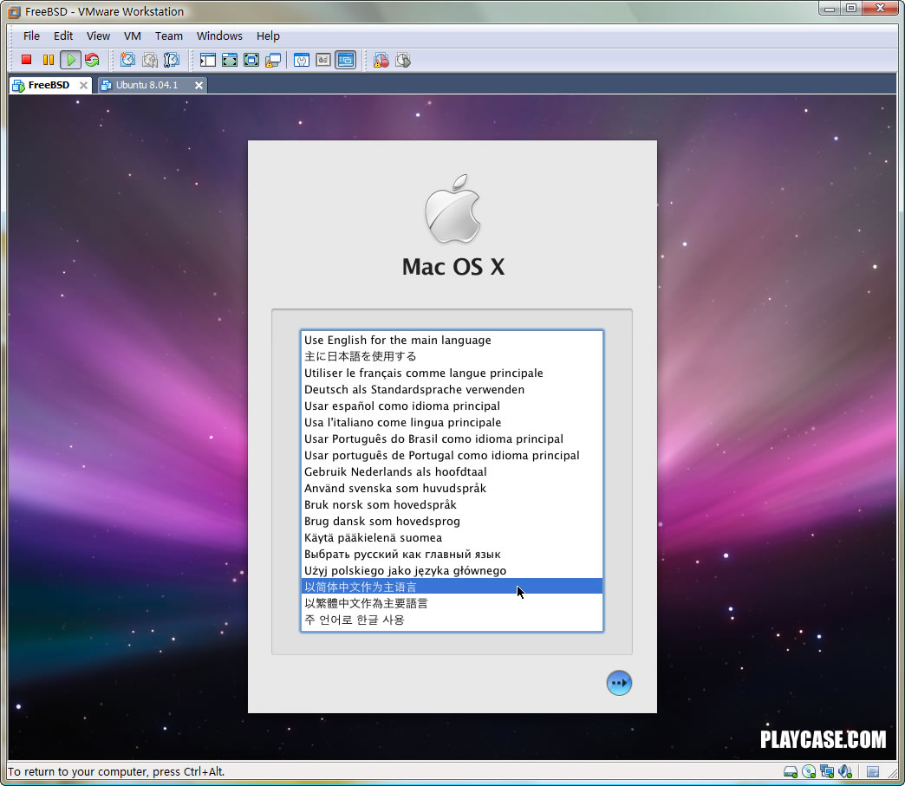Click the Revert to snapshot icon
Viewport: 905px width, 786px height.
[150, 60]
